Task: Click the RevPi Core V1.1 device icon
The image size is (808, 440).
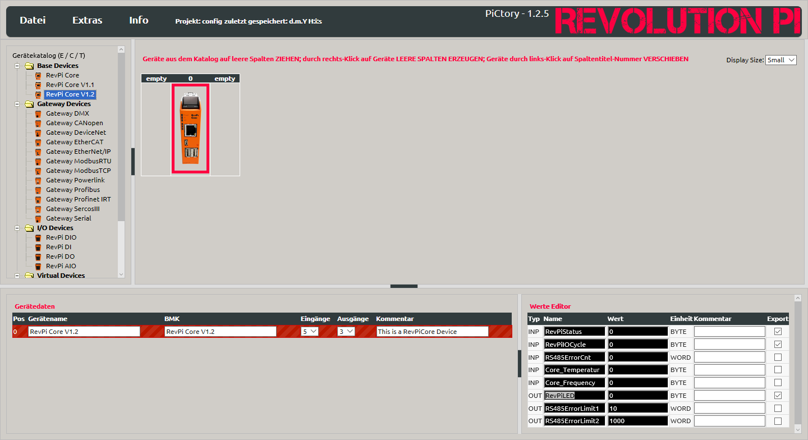Action: pos(38,85)
